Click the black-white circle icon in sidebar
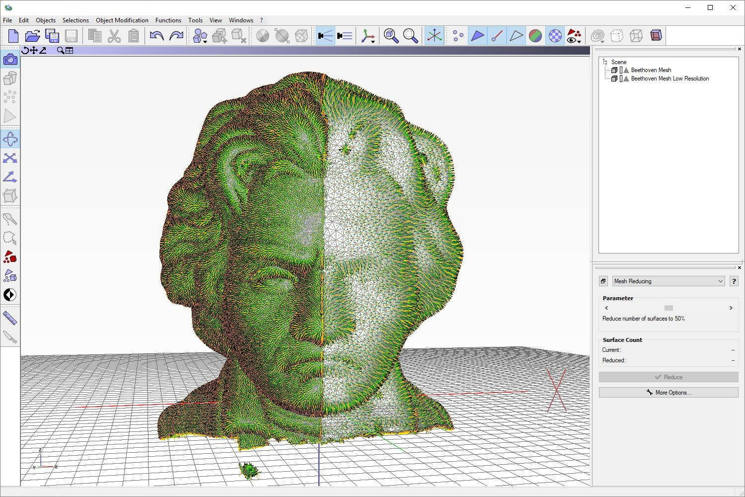Image resolution: width=745 pixels, height=497 pixels. click(10, 295)
